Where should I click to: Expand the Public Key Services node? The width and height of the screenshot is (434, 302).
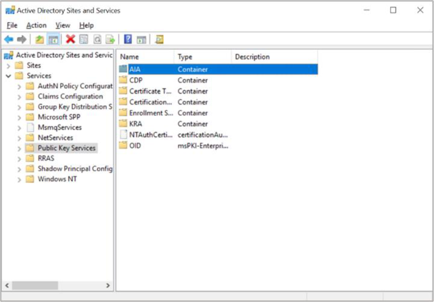click(19, 148)
